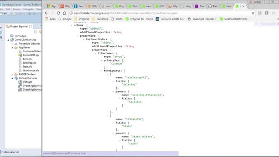Reload the SportsService.json page
Image resolution: width=279 pixels, height=157 pixels.
tap(58, 13)
